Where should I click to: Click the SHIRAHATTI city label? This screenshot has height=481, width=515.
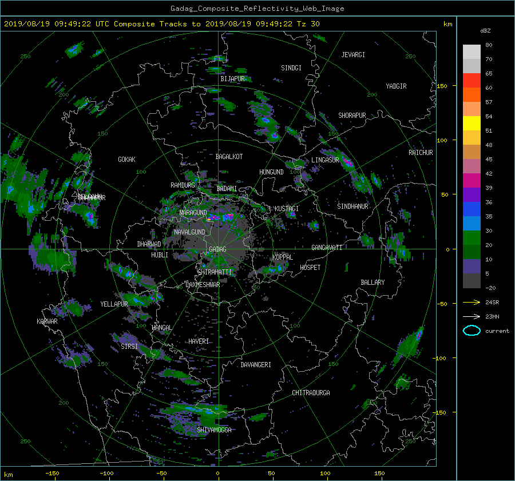point(215,272)
